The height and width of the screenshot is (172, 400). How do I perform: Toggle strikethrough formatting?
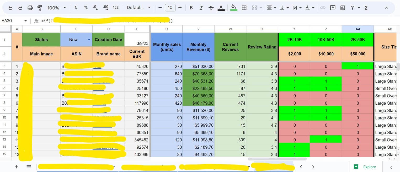click(x=211, y=8)
